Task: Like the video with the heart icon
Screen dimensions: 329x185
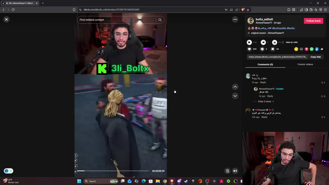Action: click(x=249, y=49)
